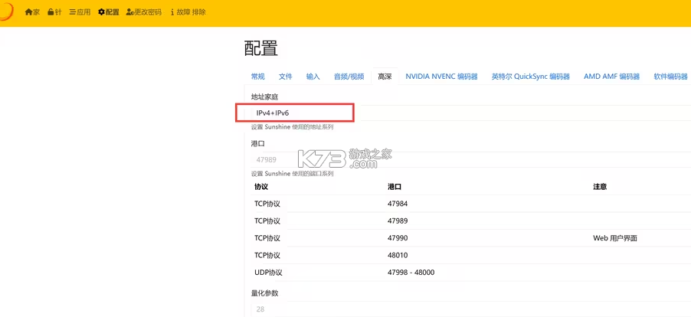Click the 量化参数 label

(x=265, y=292)
